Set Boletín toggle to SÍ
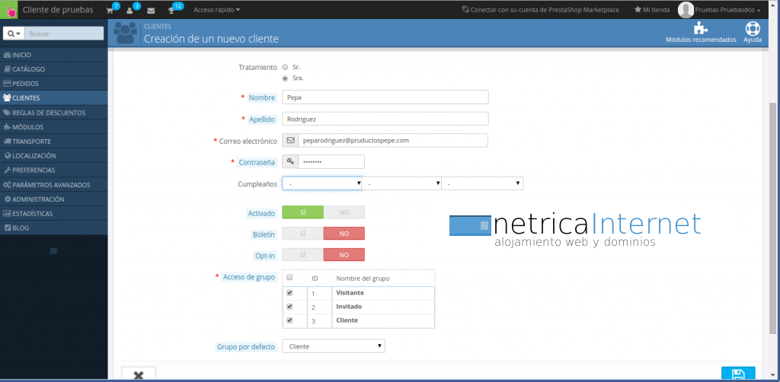The width and height of the screenshot is (780, 382). tap(302, 234)
